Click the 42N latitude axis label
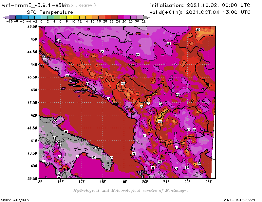The width and height of the screenshot is (262, 202). 34,115
